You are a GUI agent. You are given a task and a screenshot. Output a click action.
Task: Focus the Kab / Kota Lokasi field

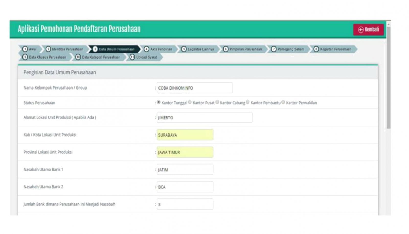pos(185,135)
